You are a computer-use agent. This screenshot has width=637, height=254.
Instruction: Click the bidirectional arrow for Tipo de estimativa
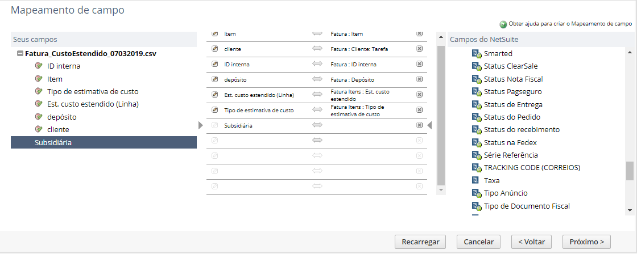pos(317,110)
